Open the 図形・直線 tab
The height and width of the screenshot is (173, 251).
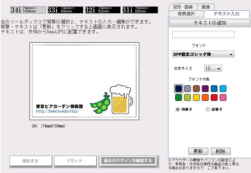pyautogui.click(x=183, y=7)
